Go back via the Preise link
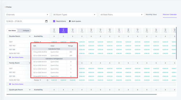The image size is (181, 100). click(8, 7)
